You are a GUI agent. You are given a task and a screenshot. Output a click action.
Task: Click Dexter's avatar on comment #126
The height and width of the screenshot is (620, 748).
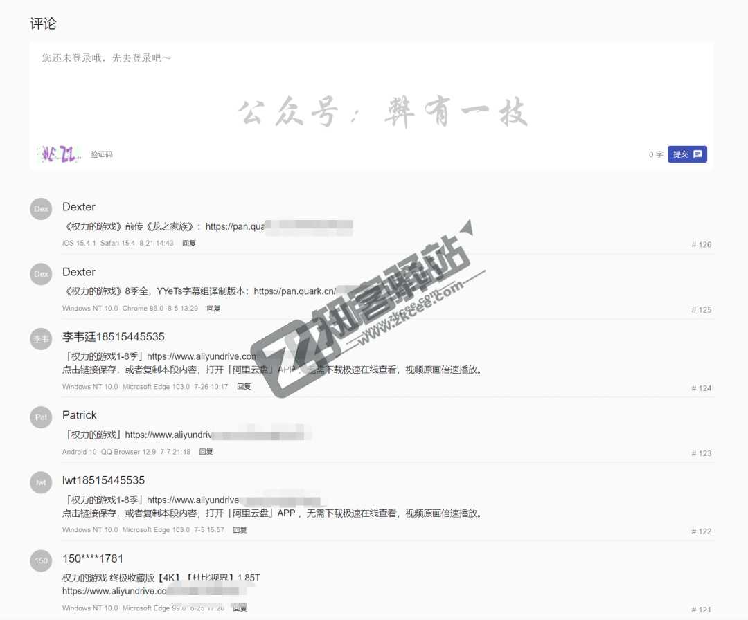(x=40, y=208)
